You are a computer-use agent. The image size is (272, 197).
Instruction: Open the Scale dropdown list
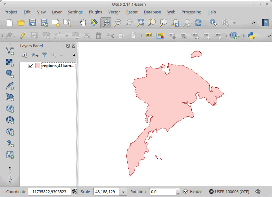pos(123,192)
